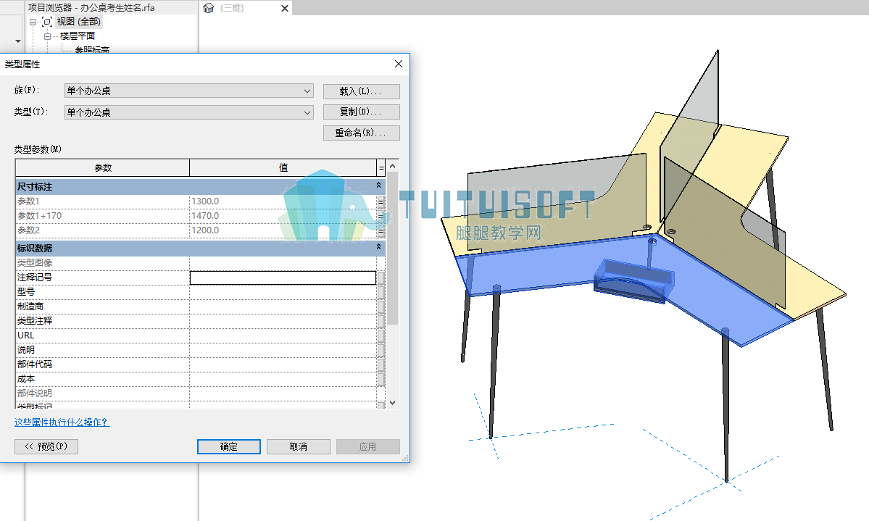Screen dimensions: 869x521
Task: Cancel the dialog with 取消
Action: click(x=298, y=447)
